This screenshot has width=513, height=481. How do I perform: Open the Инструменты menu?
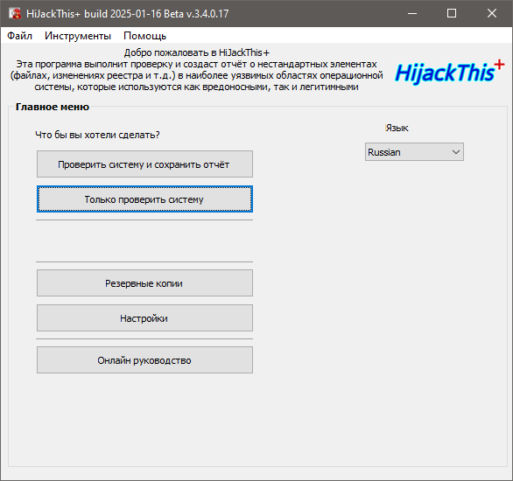tap(78, 36)
